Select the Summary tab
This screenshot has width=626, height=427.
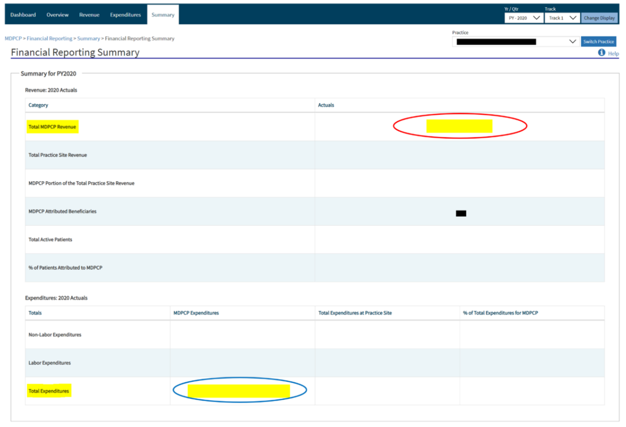(163, 15)
